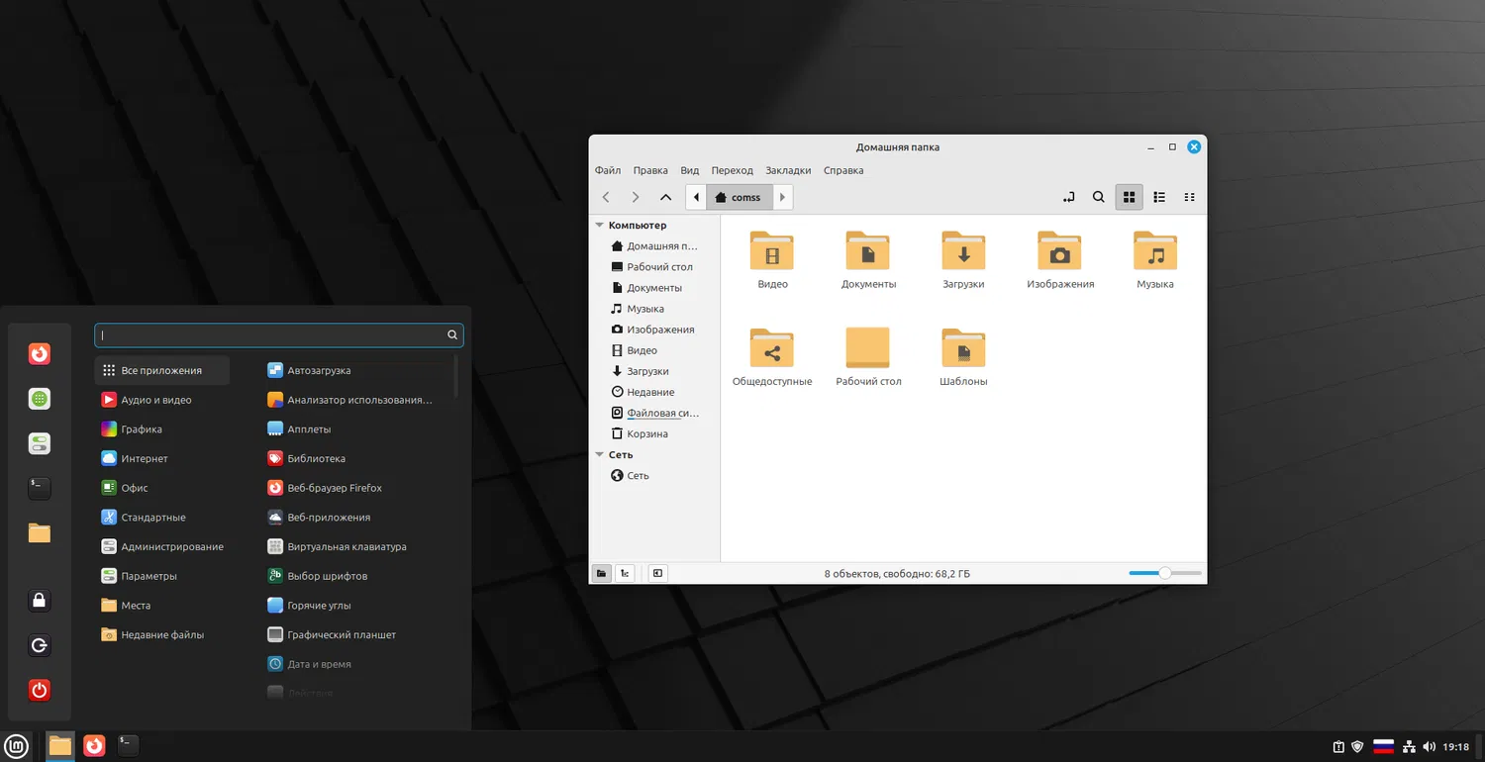Launch Firefox from the taskbar
The width and height of the screenshot is (1485, 762).
click(94, 746)
